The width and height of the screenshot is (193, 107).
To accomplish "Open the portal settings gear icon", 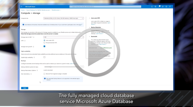I will click(x=163, y=7).
